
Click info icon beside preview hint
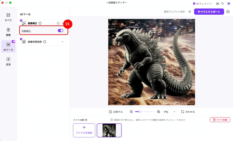(112, 120)
